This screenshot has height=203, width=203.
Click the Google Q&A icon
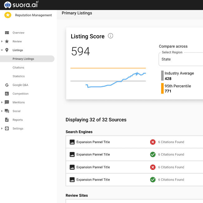click(x=7, y=85)
